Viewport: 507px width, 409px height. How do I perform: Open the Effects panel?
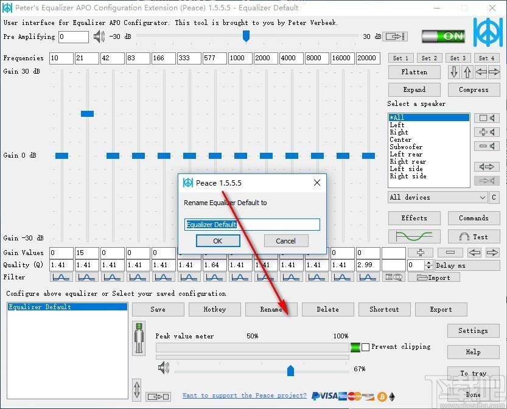pos(414,218)
